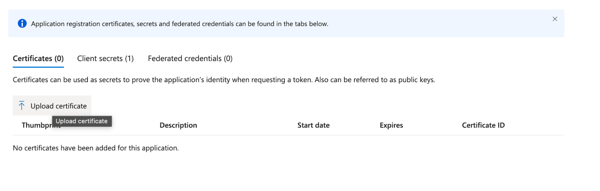The image size is (600, 191).
Task: Click the info banner message text
Action: tap(180, 24)
